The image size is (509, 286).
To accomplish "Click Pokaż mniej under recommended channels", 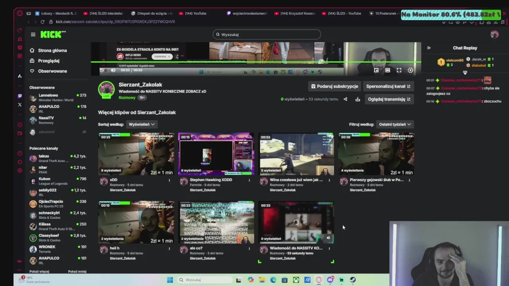I will [x=77, y=271].
